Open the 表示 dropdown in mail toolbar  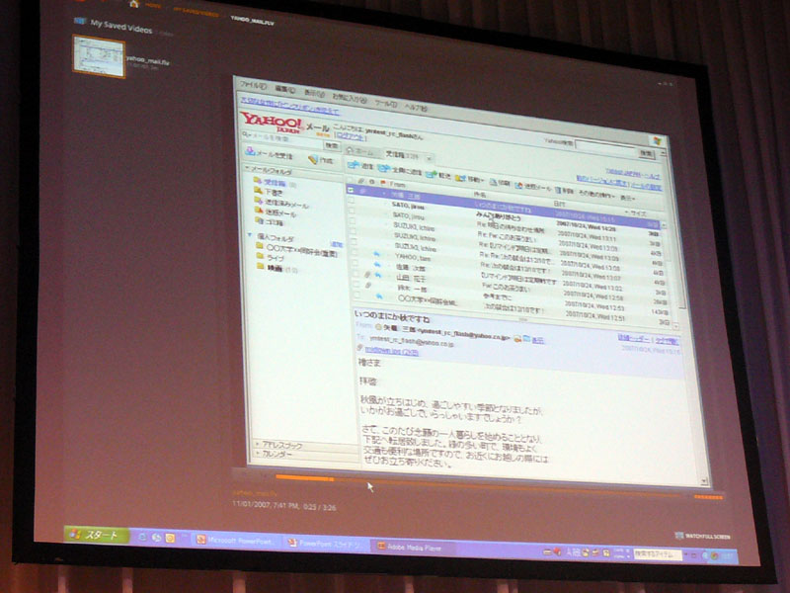point(628,199)
